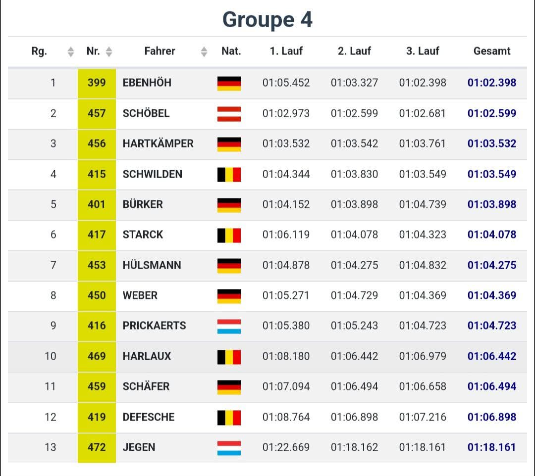Open driver name STARCK
Screen dimensions: 535x476
pos(143,235)
